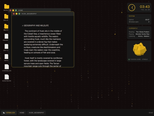
Task: Select Husk_Geography taskbar entry
Action: (x=37, y=113)
